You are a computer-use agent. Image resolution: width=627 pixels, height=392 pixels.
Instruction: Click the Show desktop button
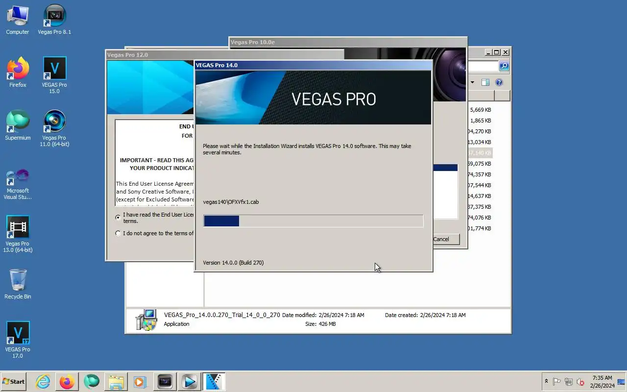click(x=621, y=382)
